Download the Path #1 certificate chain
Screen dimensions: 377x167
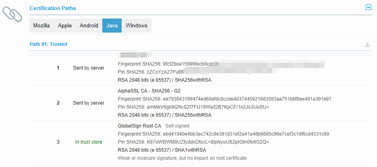[367, 45]
